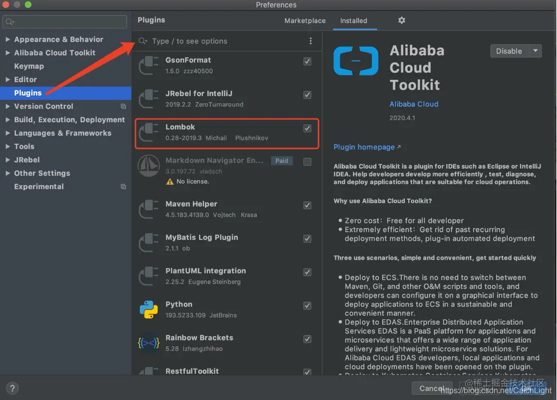The image size is (557, 400).
Task: Disable MyBatis Log Plugin via checkbox
Action: tap(307, 239)
